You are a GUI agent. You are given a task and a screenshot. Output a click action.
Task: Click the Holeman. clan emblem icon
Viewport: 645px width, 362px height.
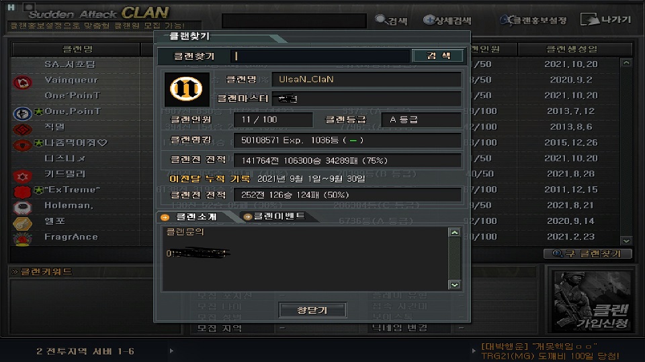tap(22, 208)
